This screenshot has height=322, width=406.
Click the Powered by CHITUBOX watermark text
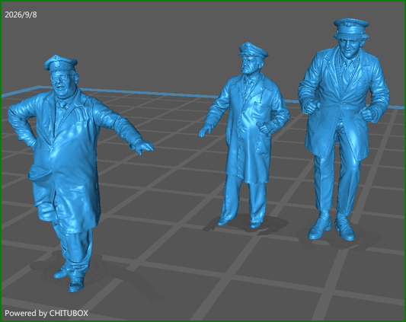point(46,313)
